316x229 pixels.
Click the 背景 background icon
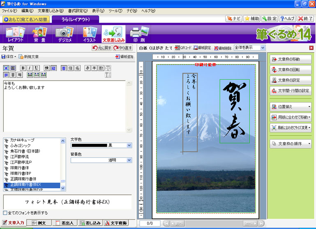pos(39,34)
